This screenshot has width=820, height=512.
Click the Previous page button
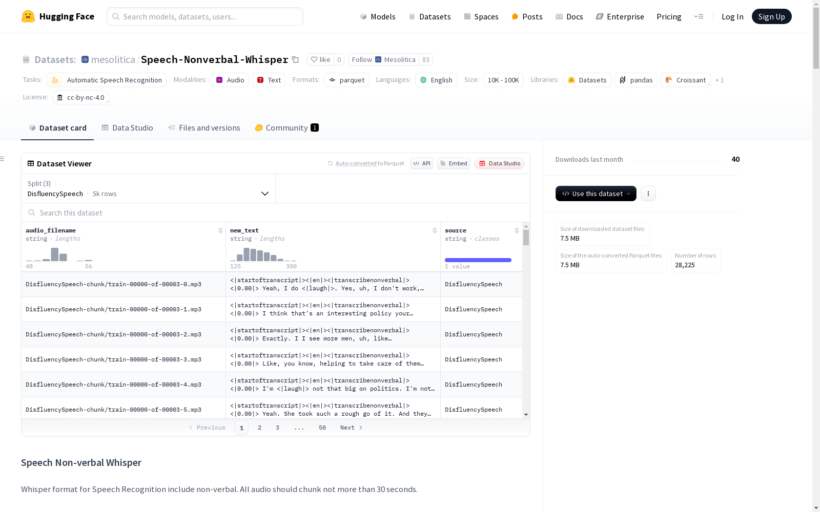pos(207,428)
